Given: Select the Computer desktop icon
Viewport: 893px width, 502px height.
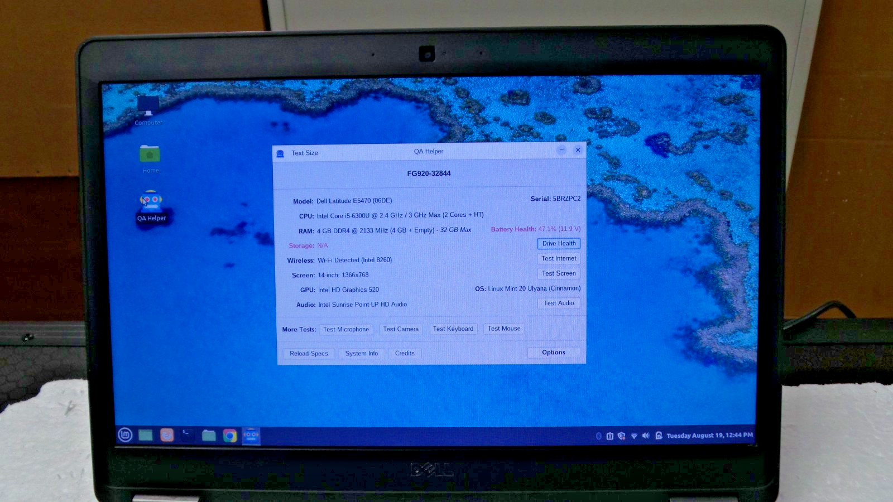Looking at the screenshot, I should point(148,110).
